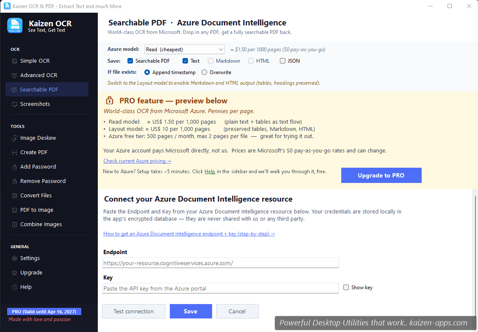Image resolution: width=478 pixels, height=332 pixels.
Task: Select Searchable PDF in the sidebar
Action: click(39, 89)
